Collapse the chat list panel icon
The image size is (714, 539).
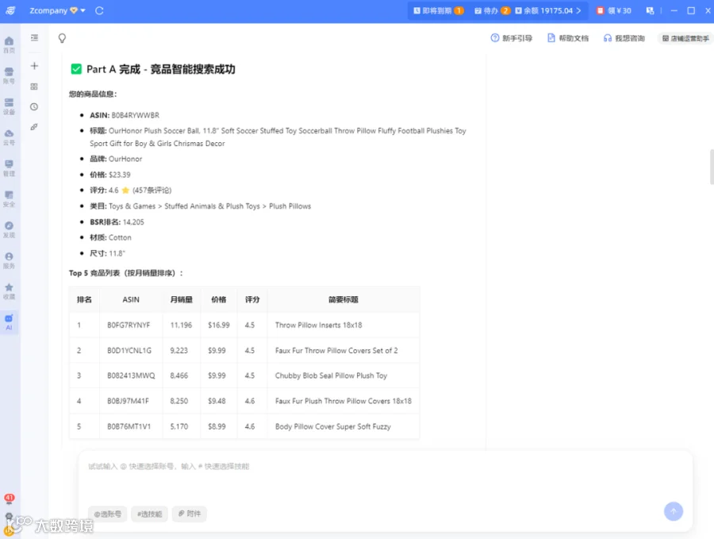34,38
